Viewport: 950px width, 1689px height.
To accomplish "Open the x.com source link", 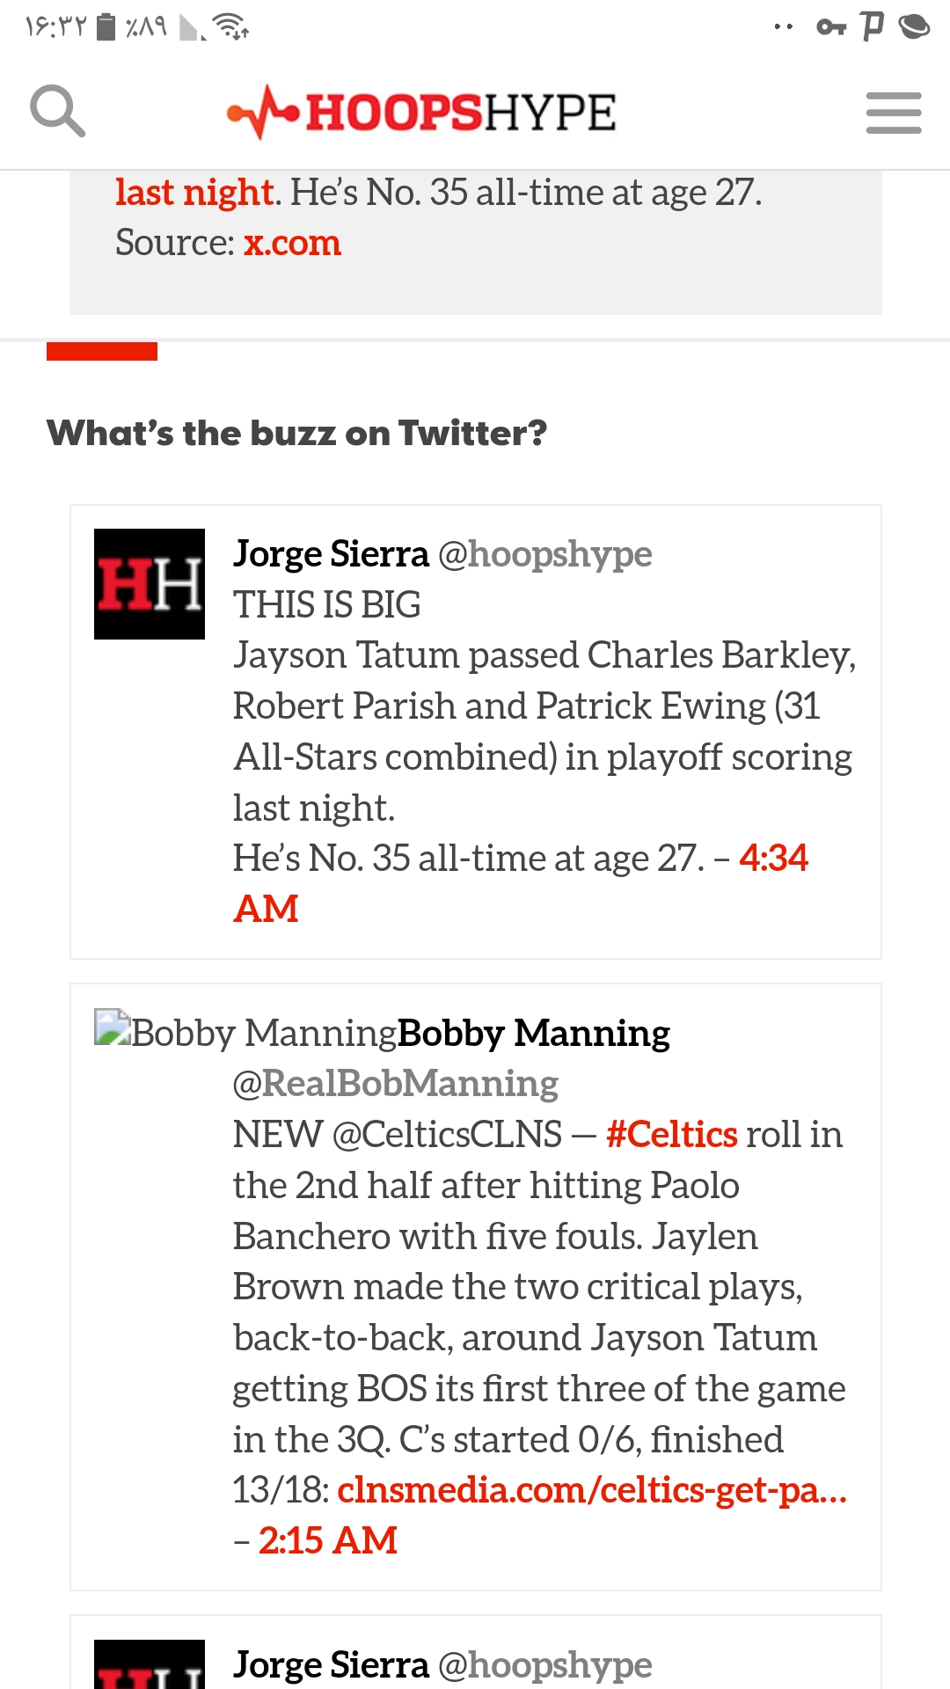I will click(x=292, y=243).
